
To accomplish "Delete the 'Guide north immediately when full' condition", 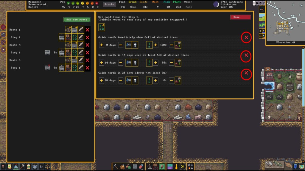I will [x=246, y=38].
